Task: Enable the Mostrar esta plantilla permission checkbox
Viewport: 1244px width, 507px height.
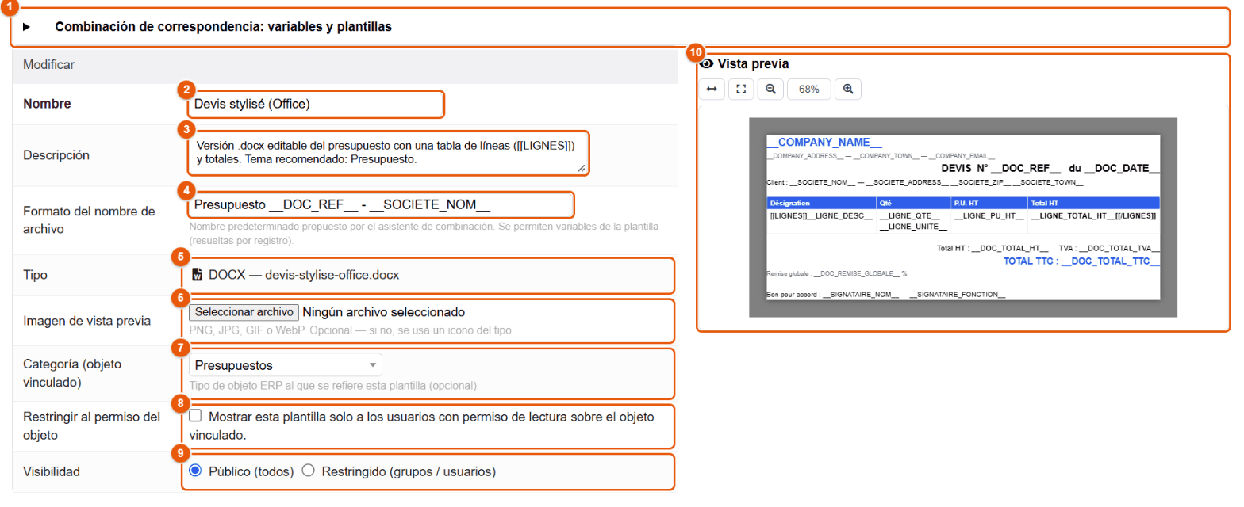Action: 195,416
